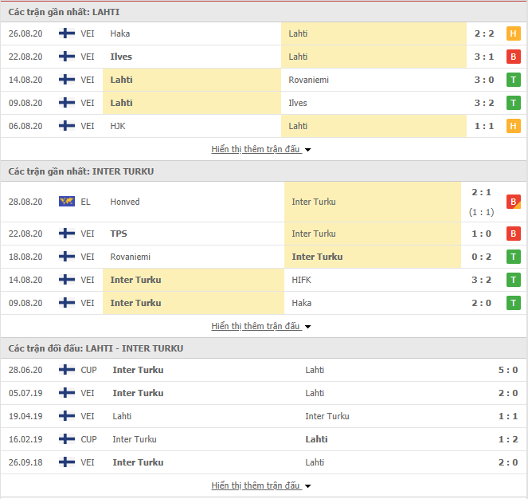528x499 pixels.
Task: Click the 3 : 0 score of Lahti vs Rovaniemi
Action: [x=484, y=80]
